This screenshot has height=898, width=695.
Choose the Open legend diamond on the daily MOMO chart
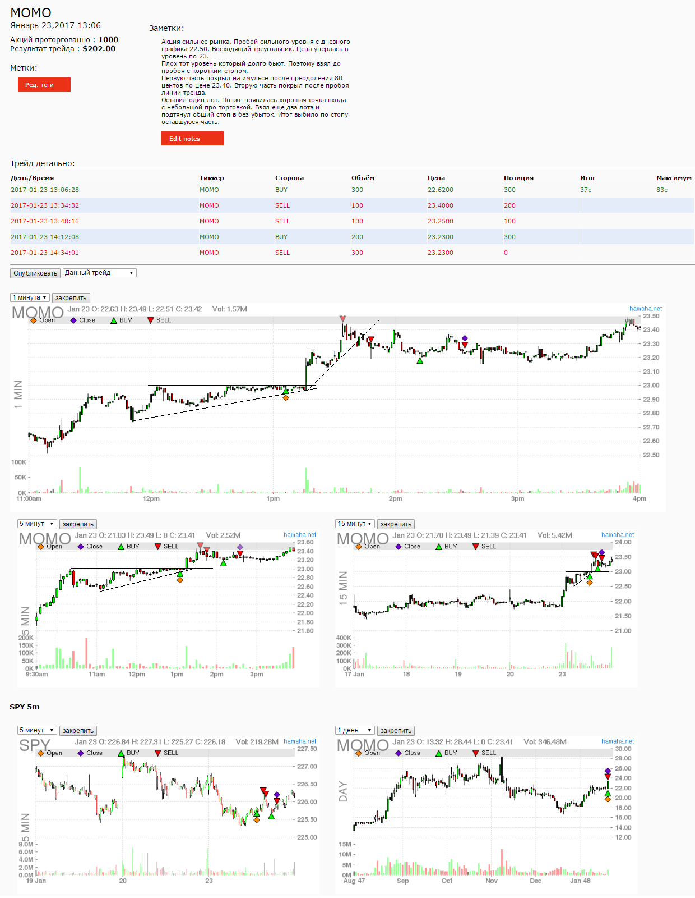click(x=359, y=753)
